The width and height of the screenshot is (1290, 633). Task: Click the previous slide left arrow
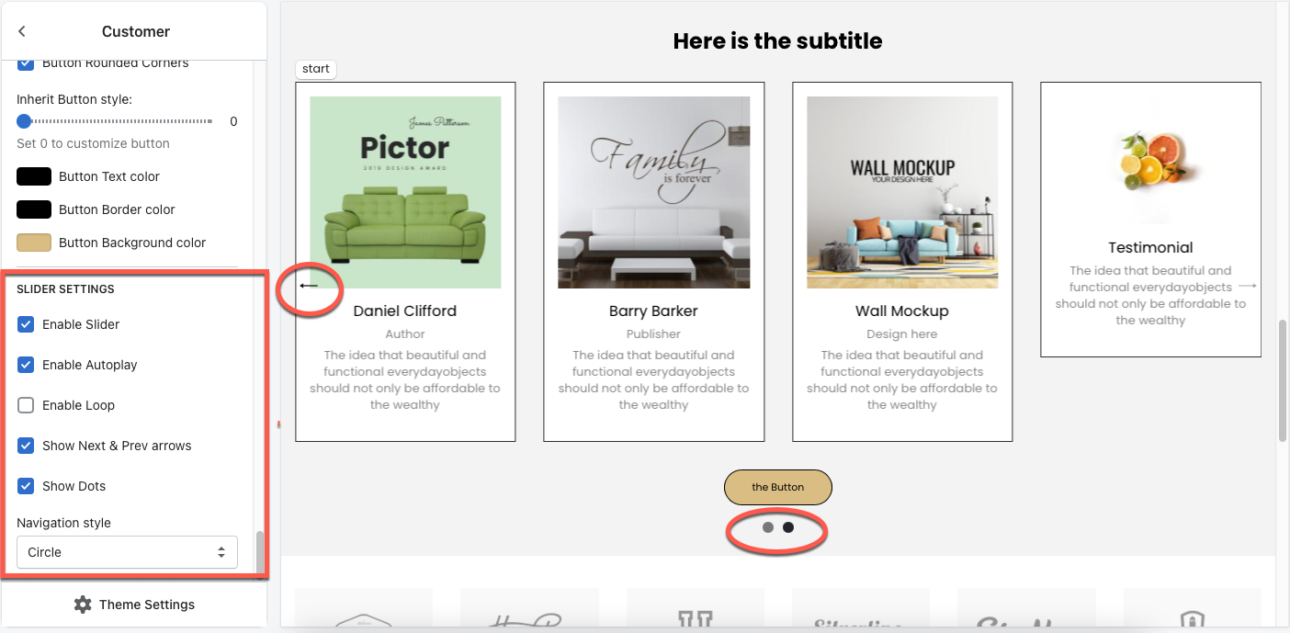[x=309, y=286]
